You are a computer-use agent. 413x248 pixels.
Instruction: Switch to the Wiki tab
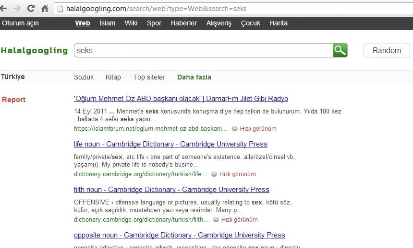(x=131, y=23)
